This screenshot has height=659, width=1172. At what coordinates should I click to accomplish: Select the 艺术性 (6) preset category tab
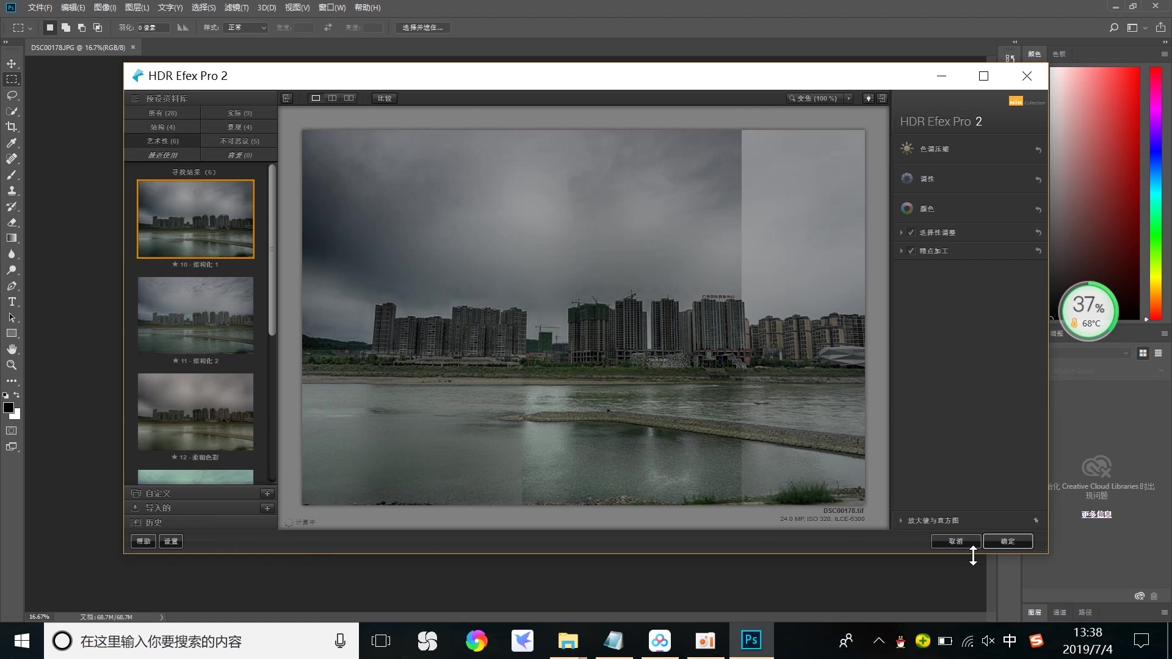(162, 141)
